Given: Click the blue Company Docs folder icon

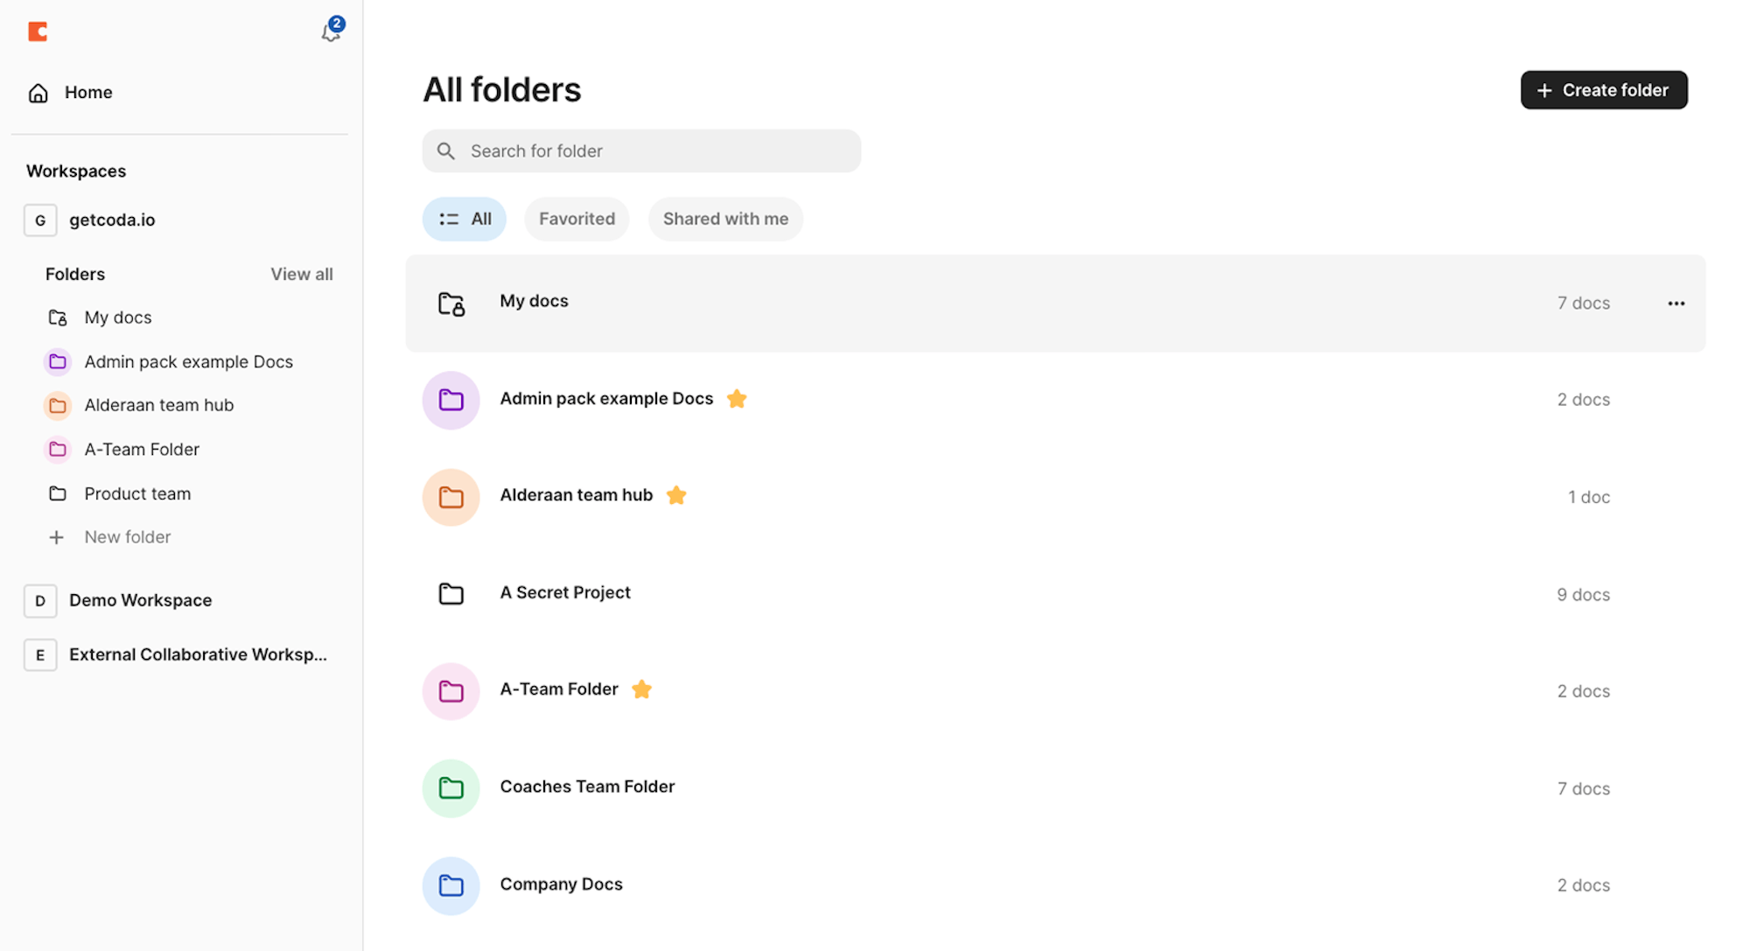Looking at the screenshot, I should [x=451, y=885].
